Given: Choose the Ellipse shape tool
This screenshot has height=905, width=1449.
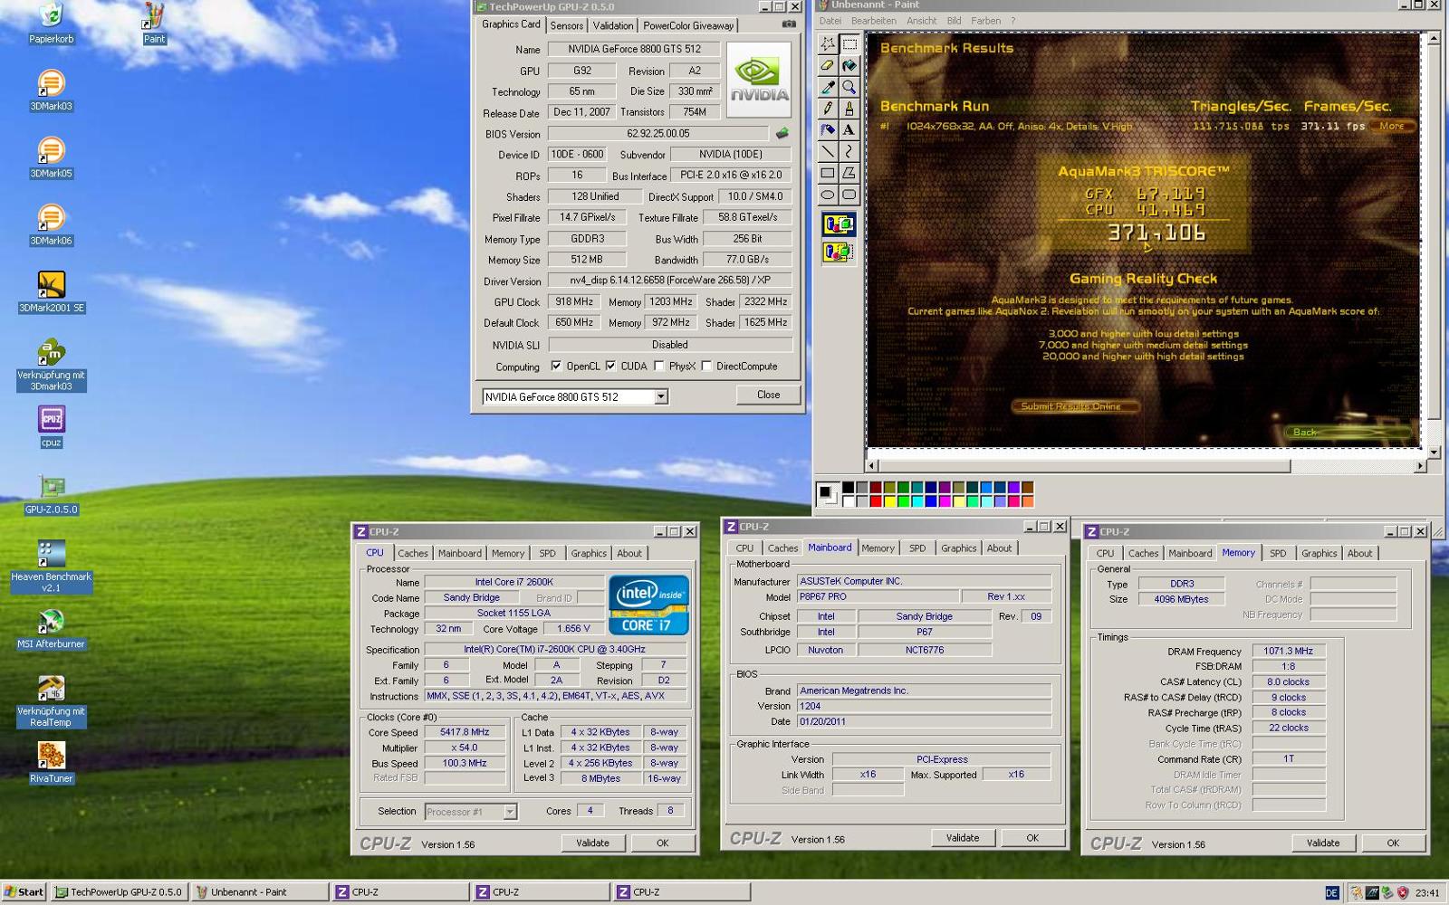Looking at the screenshot, I should (828, 195).
